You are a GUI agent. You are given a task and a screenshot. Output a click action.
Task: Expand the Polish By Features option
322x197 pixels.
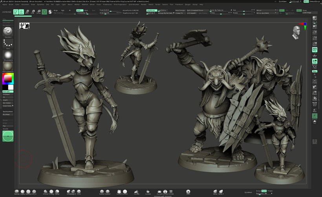click(x=218, y=10)
